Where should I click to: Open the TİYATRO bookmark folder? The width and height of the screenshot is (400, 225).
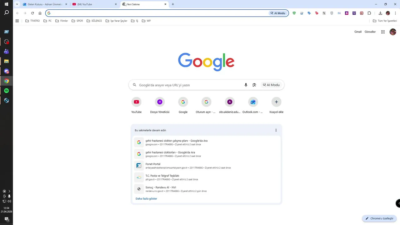pyautogui.click(x=32, y=21)
